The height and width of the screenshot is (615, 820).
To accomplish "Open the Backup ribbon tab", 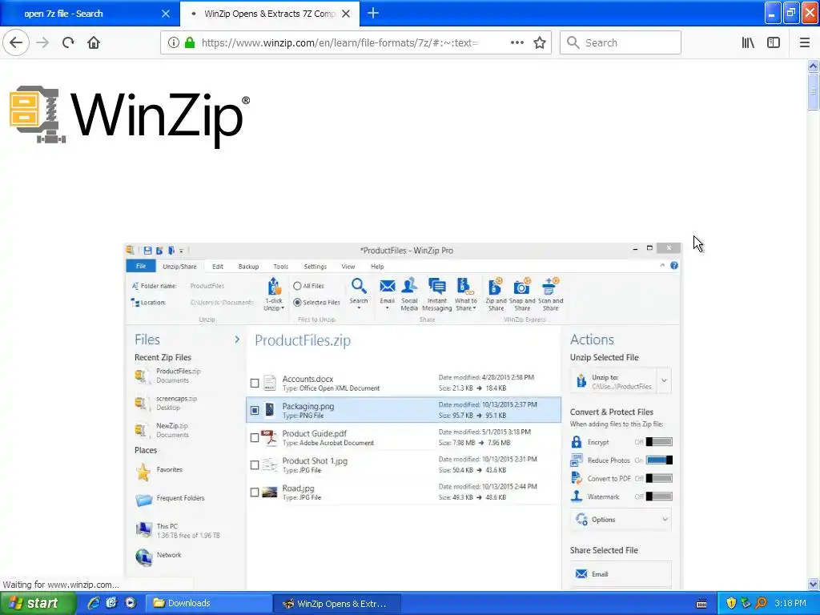I will [248, 266].
